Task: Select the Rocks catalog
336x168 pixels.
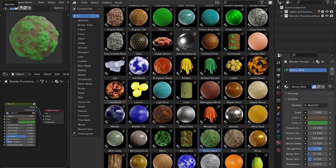Action: coord(82,89)
